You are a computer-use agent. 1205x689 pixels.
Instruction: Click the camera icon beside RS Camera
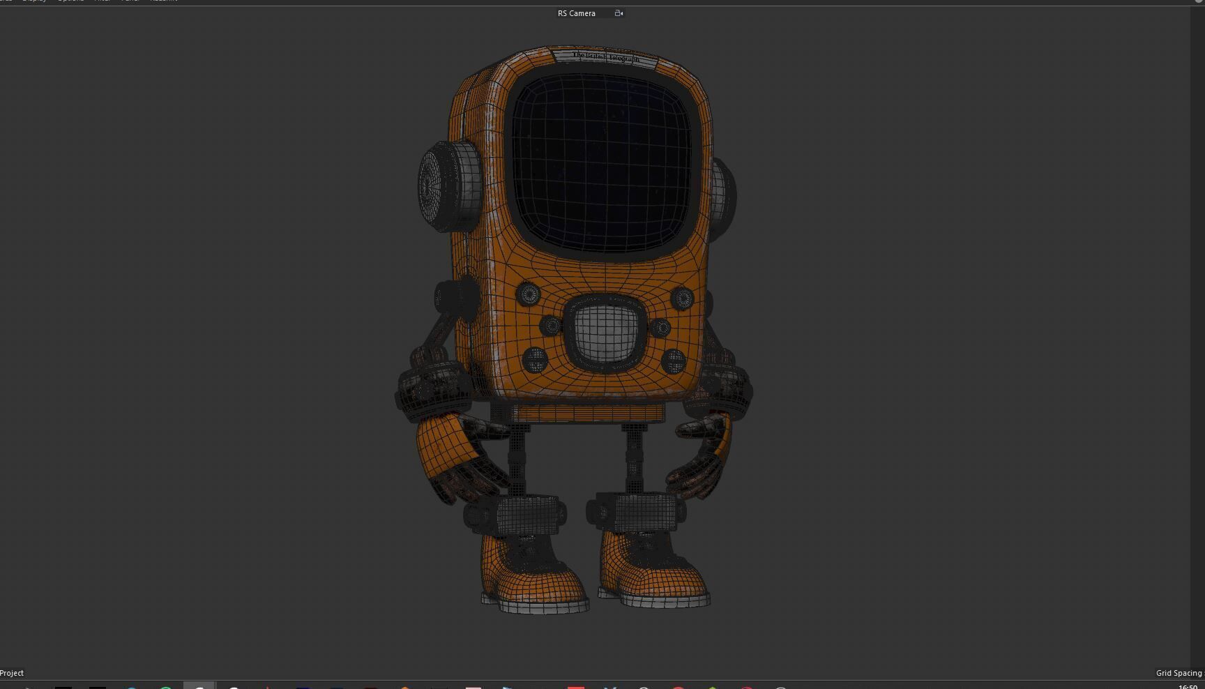(x=619, y=13)
